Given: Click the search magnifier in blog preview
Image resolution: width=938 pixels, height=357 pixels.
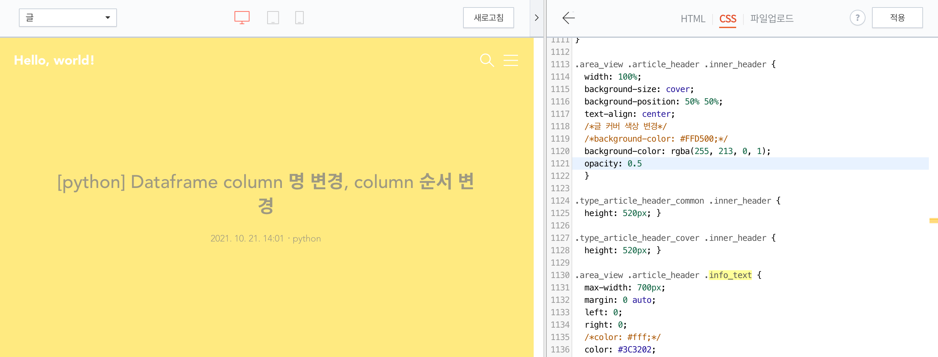Looking at the screenshot, I should [x=487, y=60].
